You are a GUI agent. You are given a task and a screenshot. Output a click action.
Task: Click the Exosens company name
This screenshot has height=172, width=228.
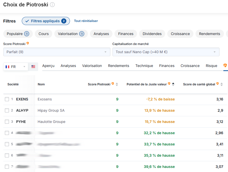[x=45, y=99]
